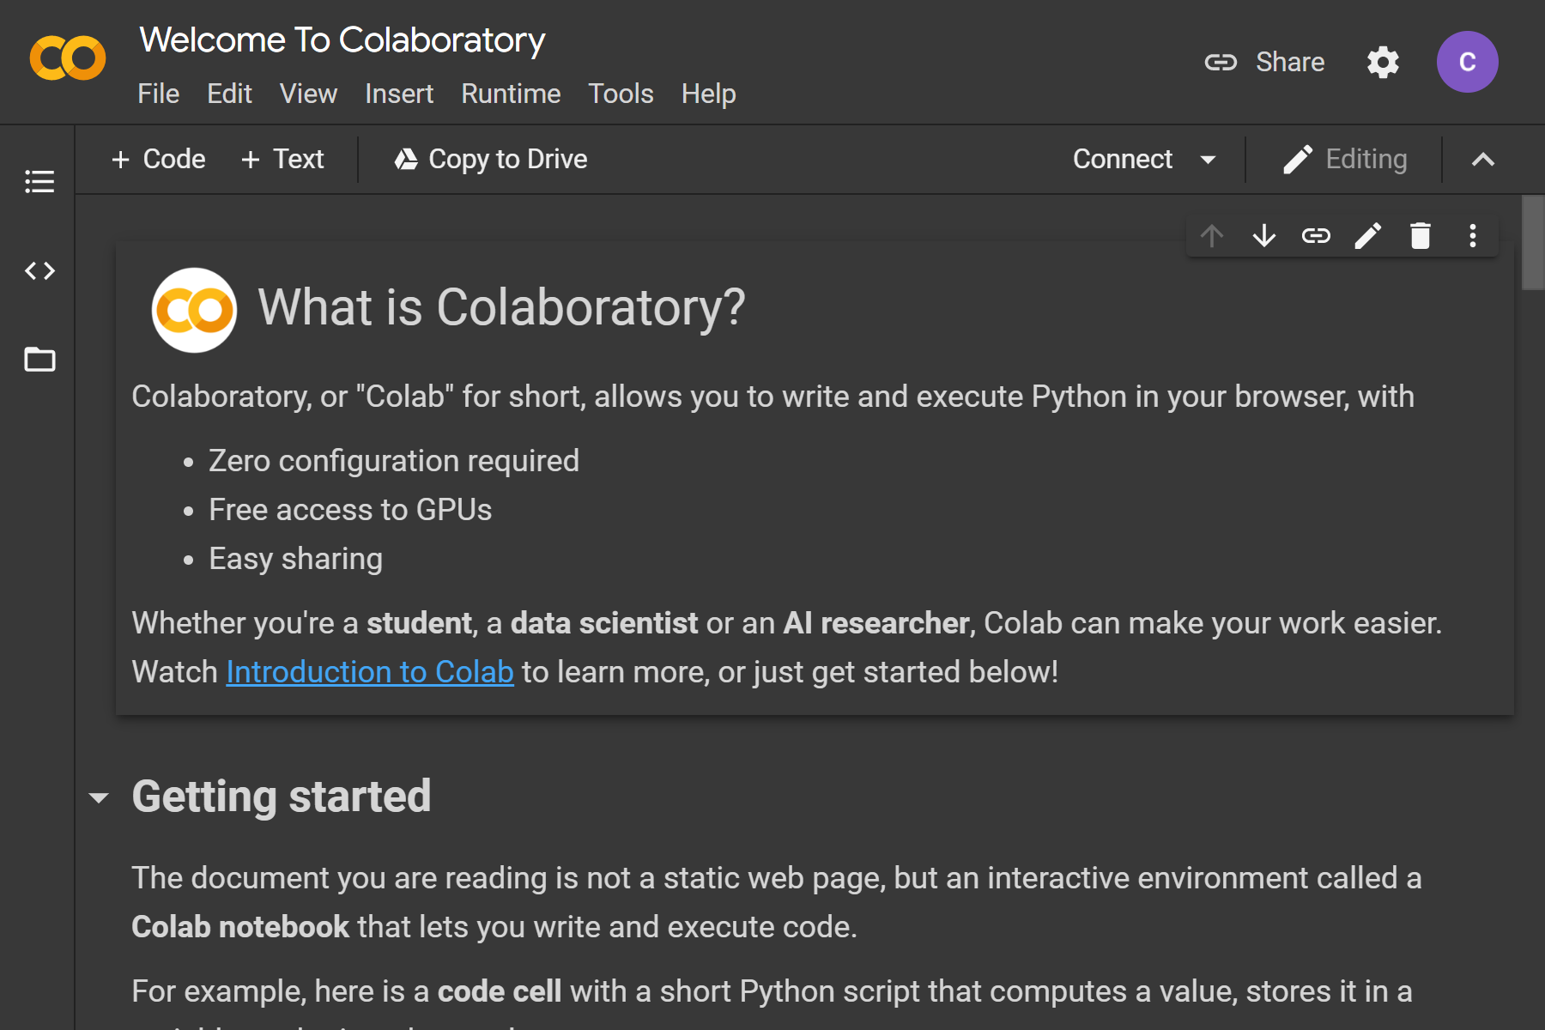Collapse the Getting started section
1545x1030 pixels.
(100, 798)
